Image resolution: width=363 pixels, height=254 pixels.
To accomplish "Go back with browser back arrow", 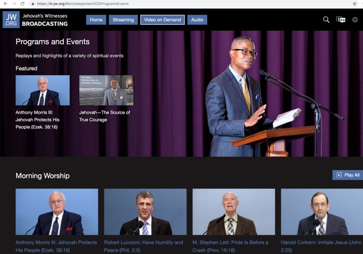I will pos(6,4).
